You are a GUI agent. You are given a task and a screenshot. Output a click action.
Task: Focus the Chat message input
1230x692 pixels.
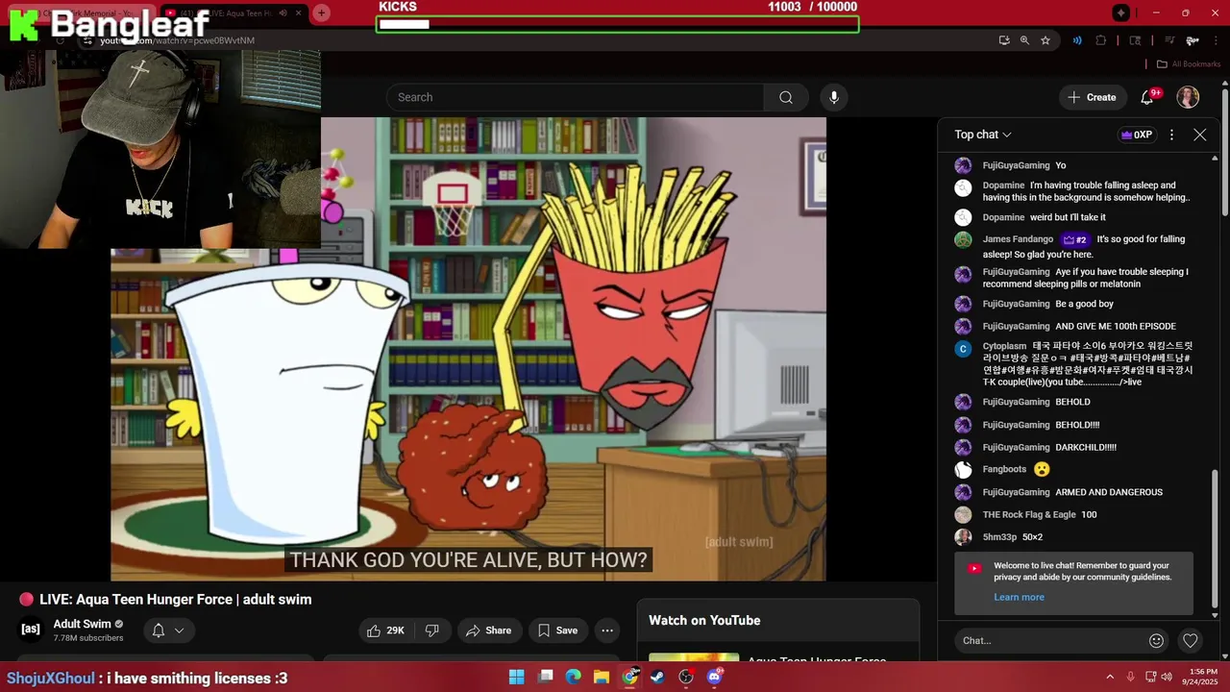(1051, 640)
